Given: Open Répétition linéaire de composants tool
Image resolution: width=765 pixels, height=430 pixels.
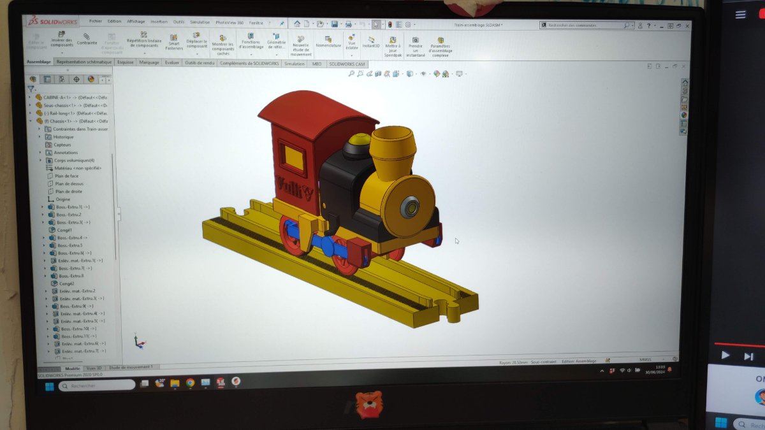Looking at the screenshot, I should [x=144, y=39].
